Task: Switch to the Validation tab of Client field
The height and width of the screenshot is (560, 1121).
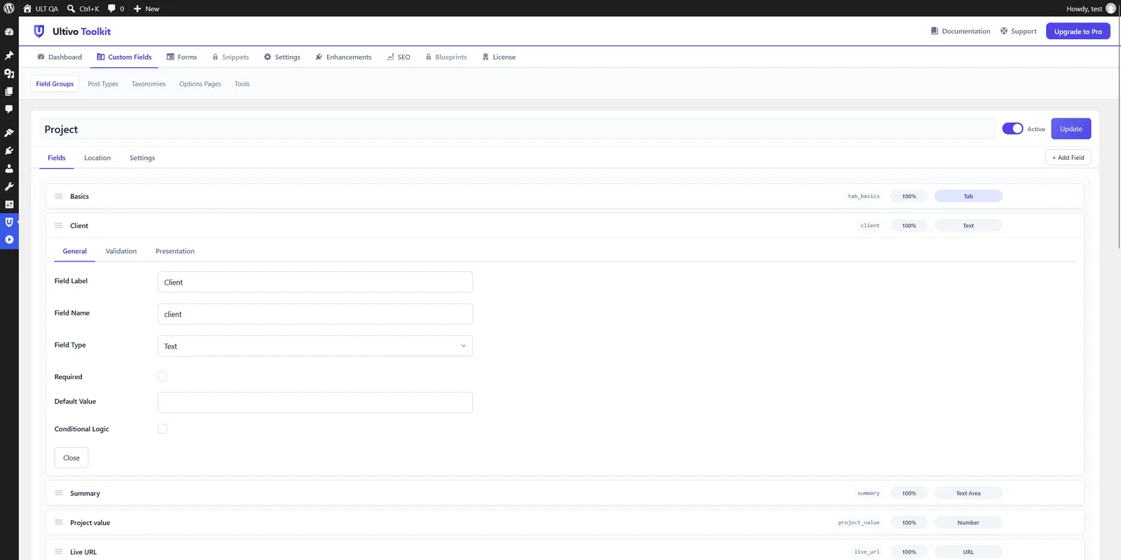Action: click(x=121, y=252)
